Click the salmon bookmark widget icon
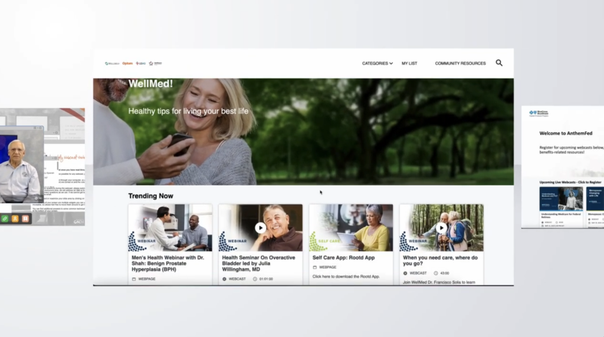The image size is (604, 337). (25, 219)
